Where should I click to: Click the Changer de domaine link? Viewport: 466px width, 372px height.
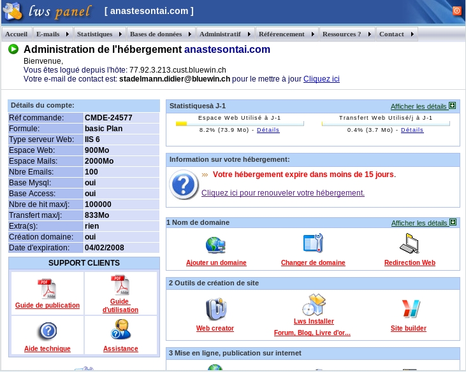[313, 262]
